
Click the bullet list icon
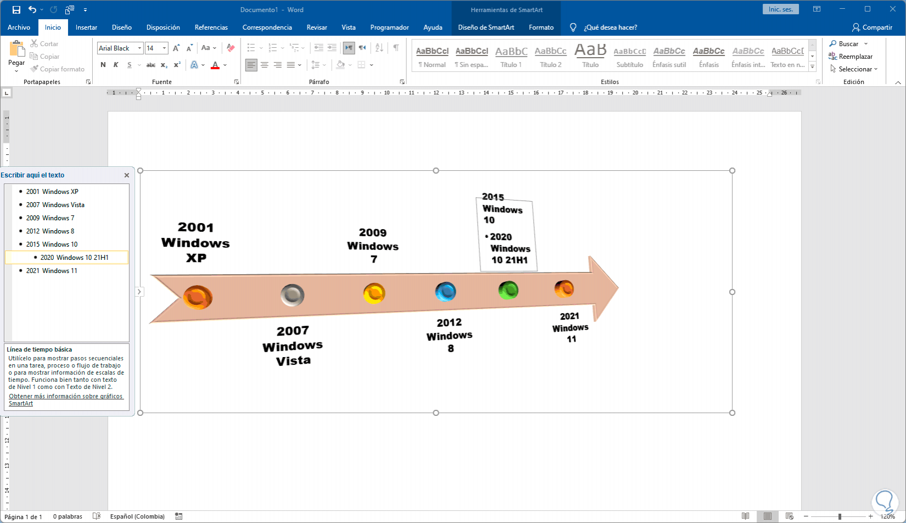point(251,48)
